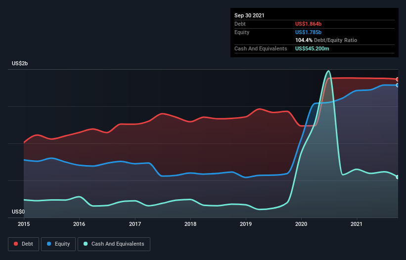Click the Sep 30 2021 tooltip date
The height and width of the screenshot is (260, 406).
(x=249, y=15)
